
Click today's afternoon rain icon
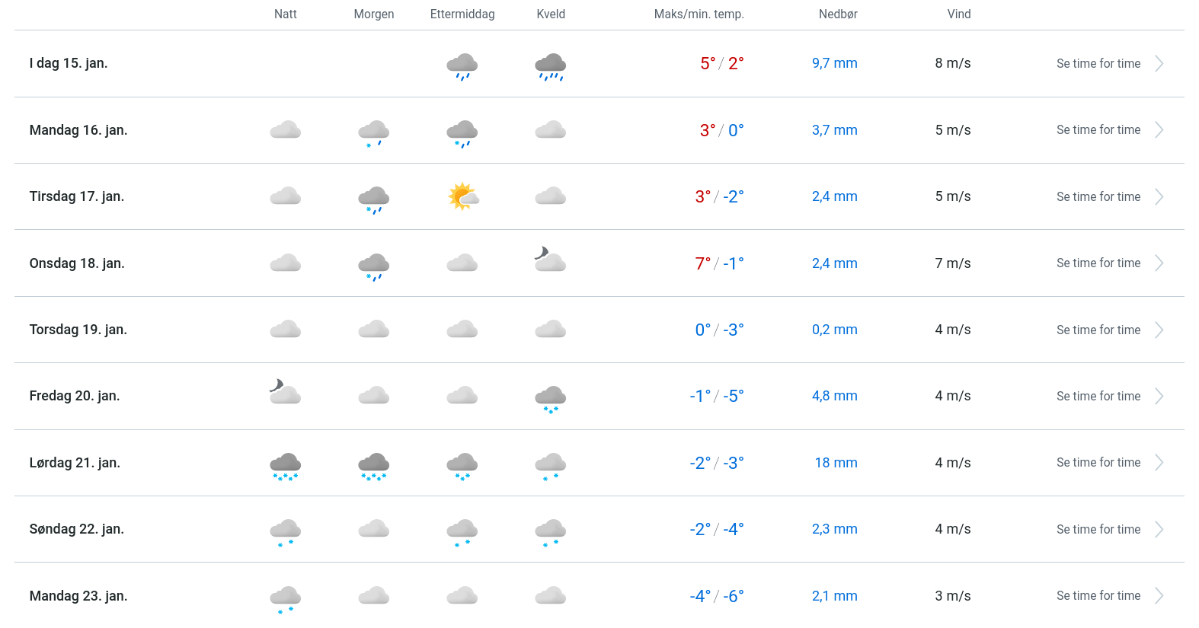tap(462, 66)
